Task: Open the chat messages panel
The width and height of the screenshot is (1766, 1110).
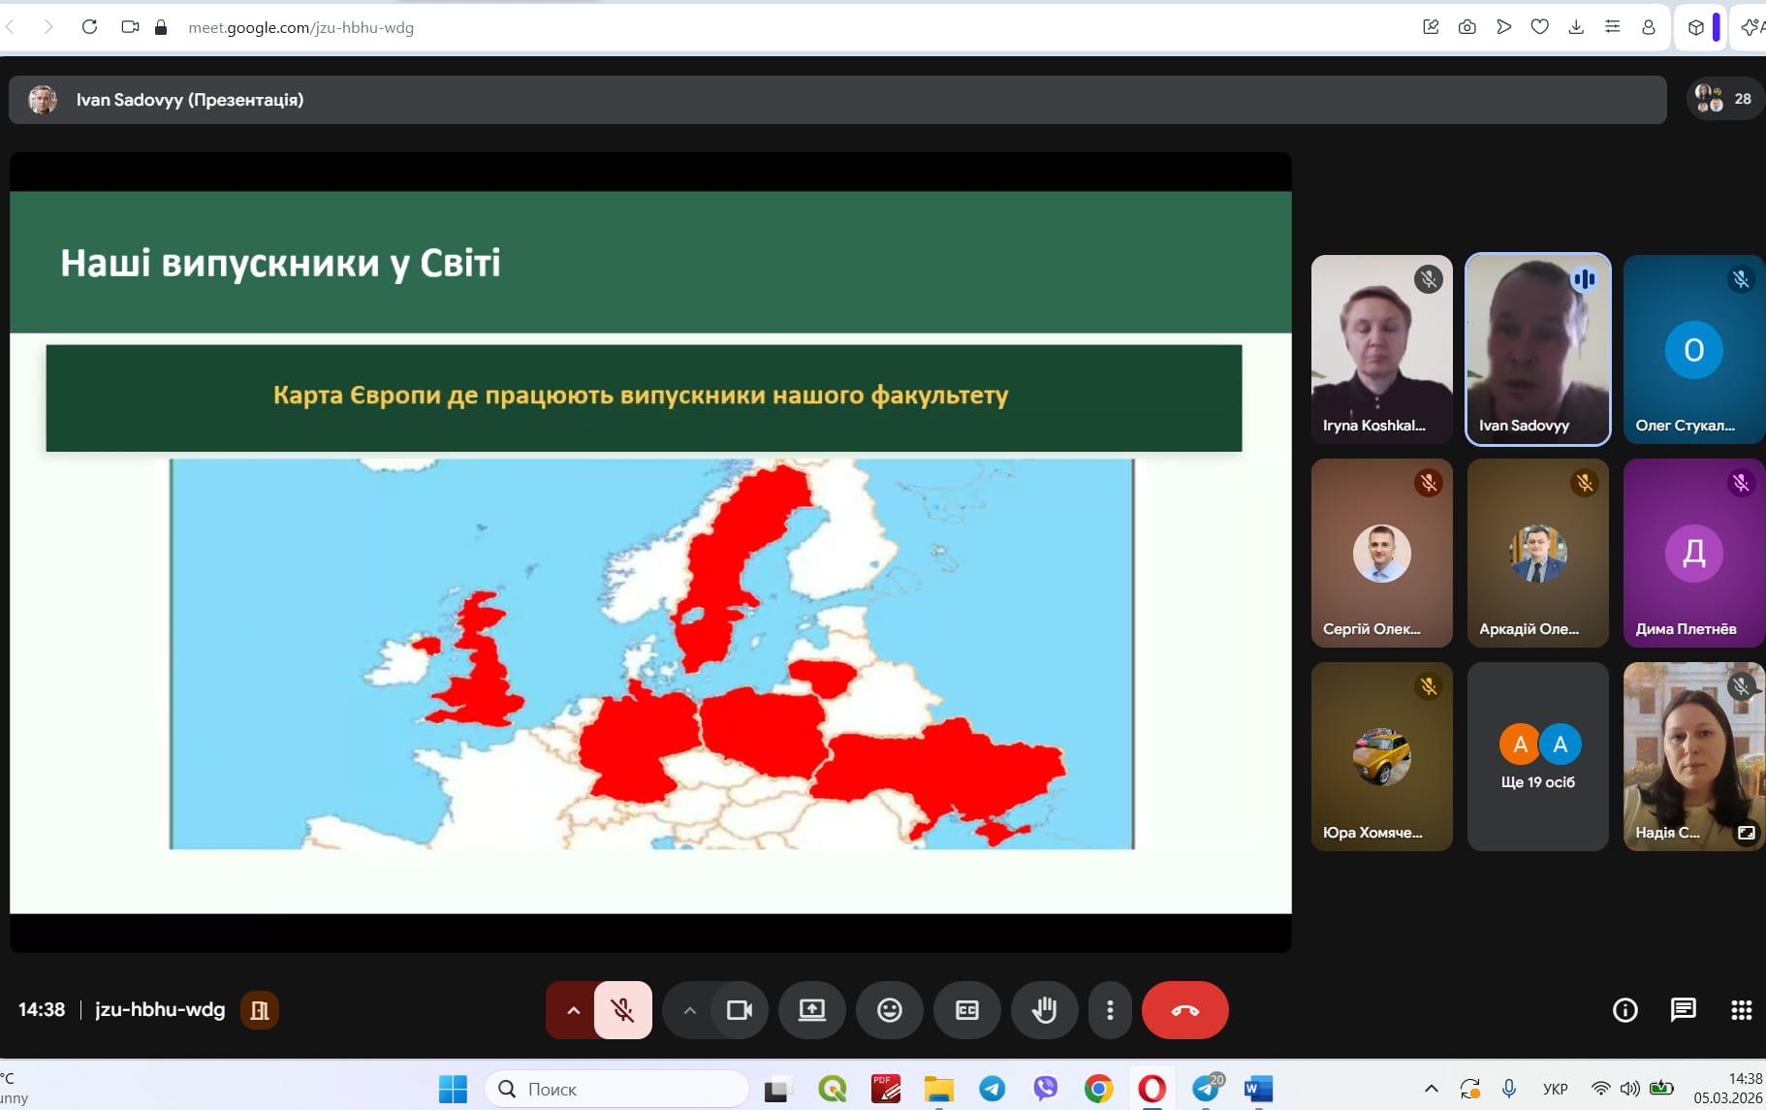Action: [1683, 1010]
